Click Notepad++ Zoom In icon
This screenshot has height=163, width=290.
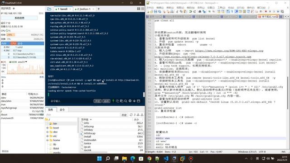click(x=209, y=12)
